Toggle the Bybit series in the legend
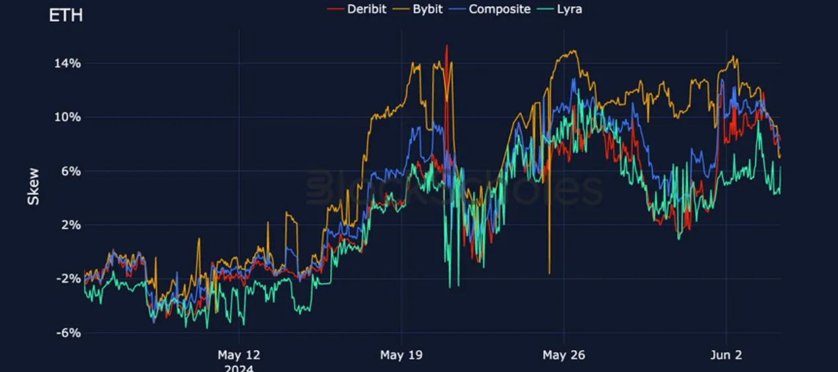This screenshot has width=838, height=372. pos(419,9)
